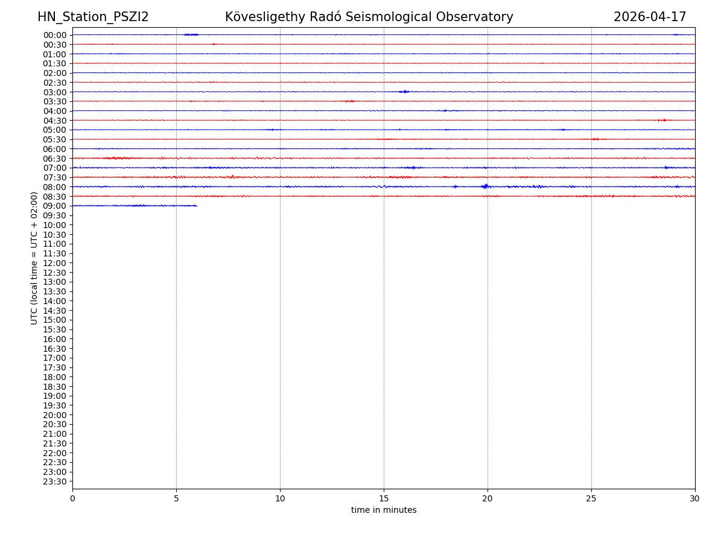Image resolution: width=724 pixels, height=543 pixels.
Task: Click the seismic spike near minute 20 at 08:00
Action: (485, 186)
